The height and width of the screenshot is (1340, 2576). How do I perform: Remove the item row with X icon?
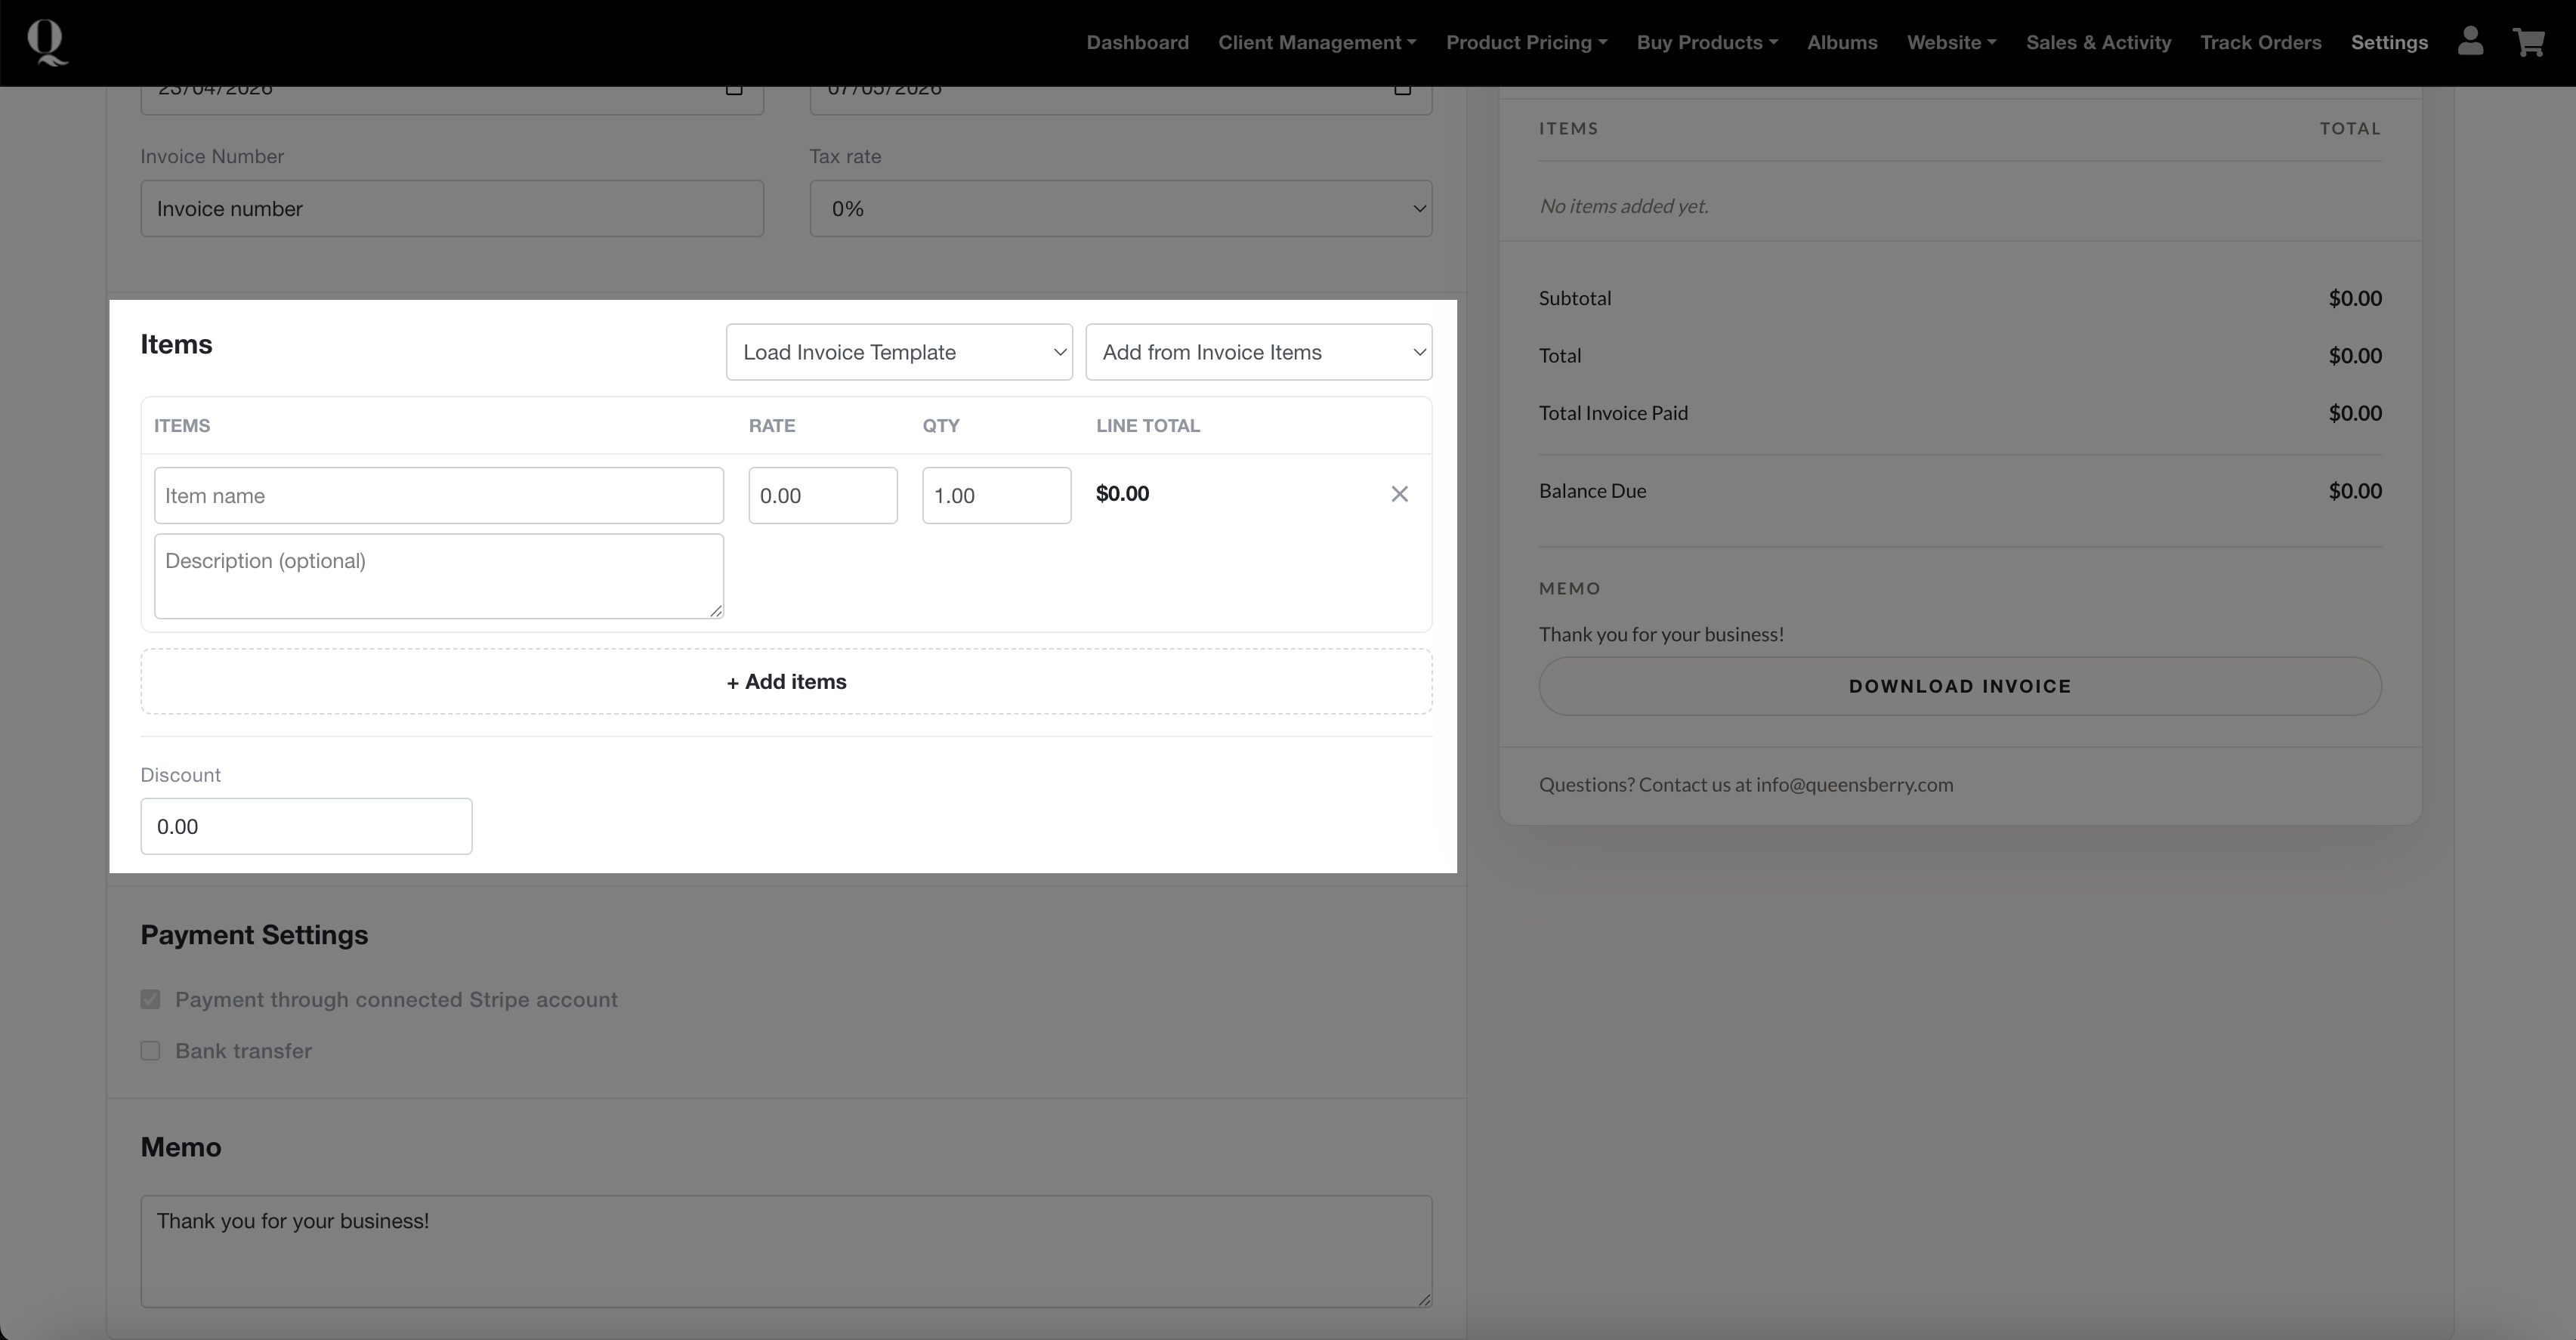[x=1399, y=494]
